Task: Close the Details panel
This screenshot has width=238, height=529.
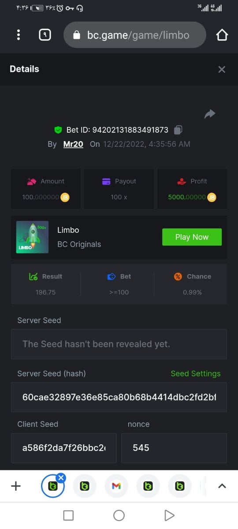Action: tap(222, 69)
